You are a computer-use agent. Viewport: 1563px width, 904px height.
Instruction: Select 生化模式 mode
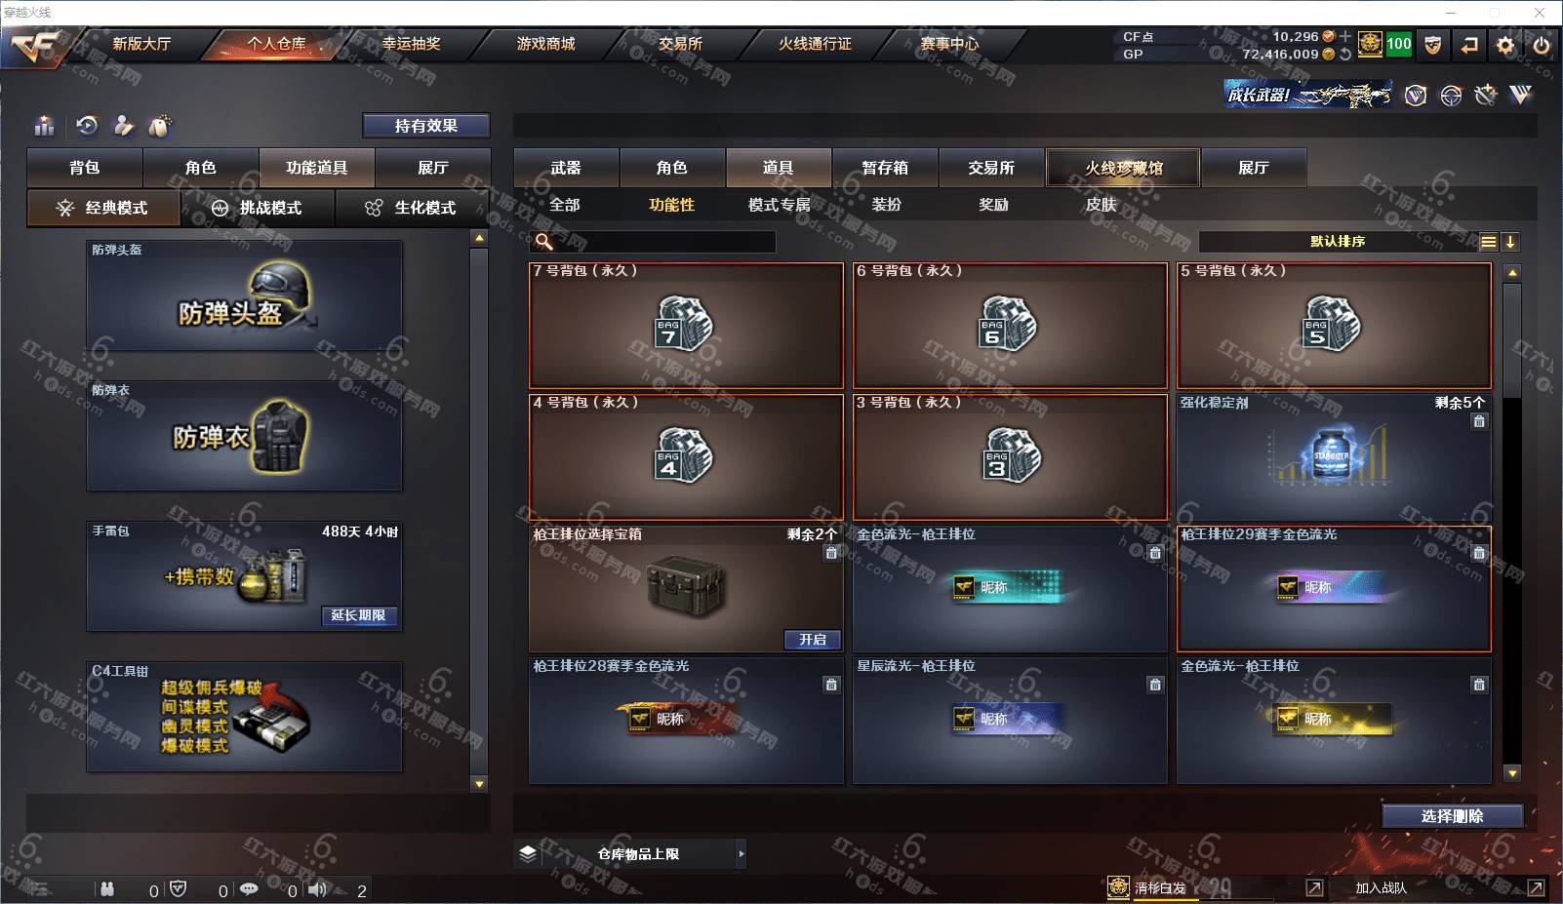413,208
